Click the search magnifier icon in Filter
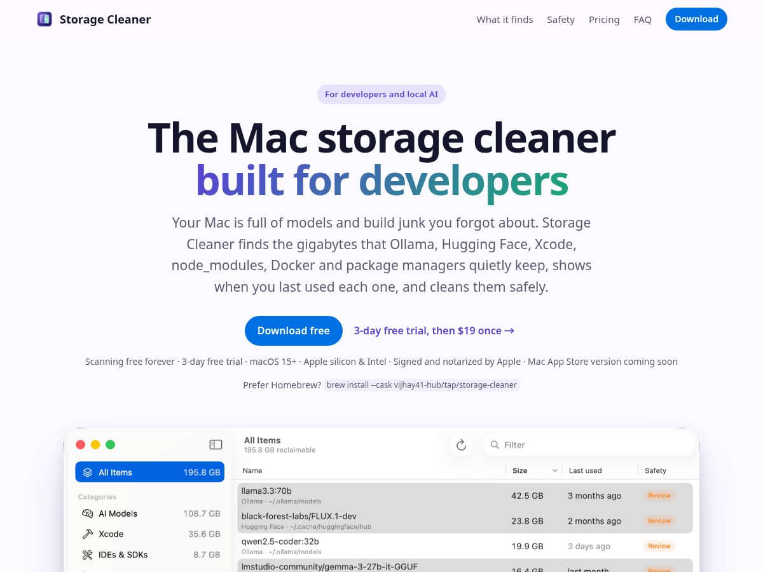Screen dimensions: 763x572 click(x=495, y=445)
